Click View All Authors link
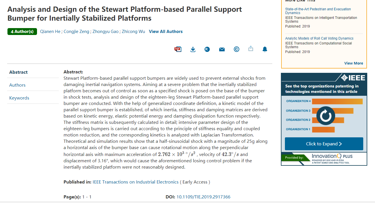 point(166,32)
